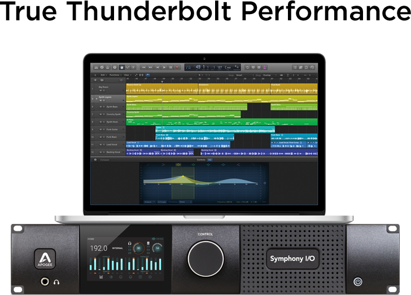Screen dimensions: 411x295
Task: Click the Rewind transport button
Action: pyautogui.click(x=143, y=67)
